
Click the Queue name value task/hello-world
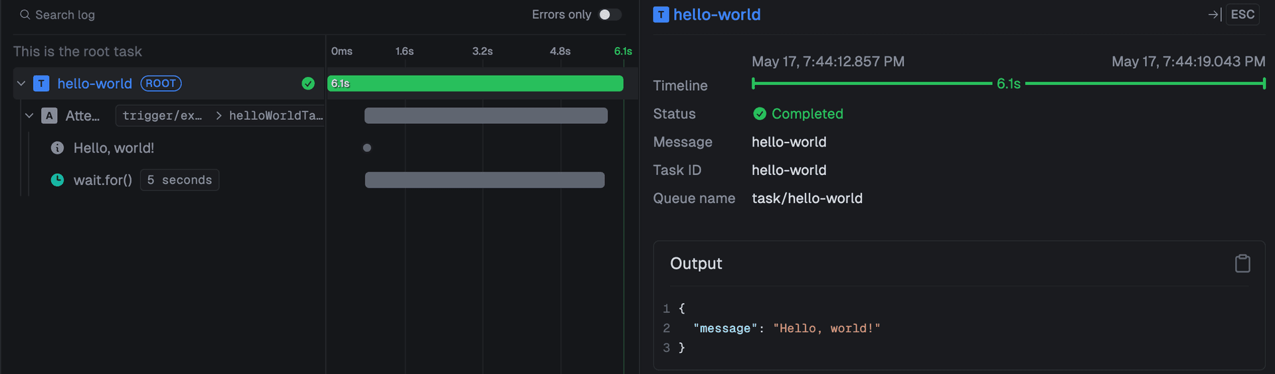point(807,198)
